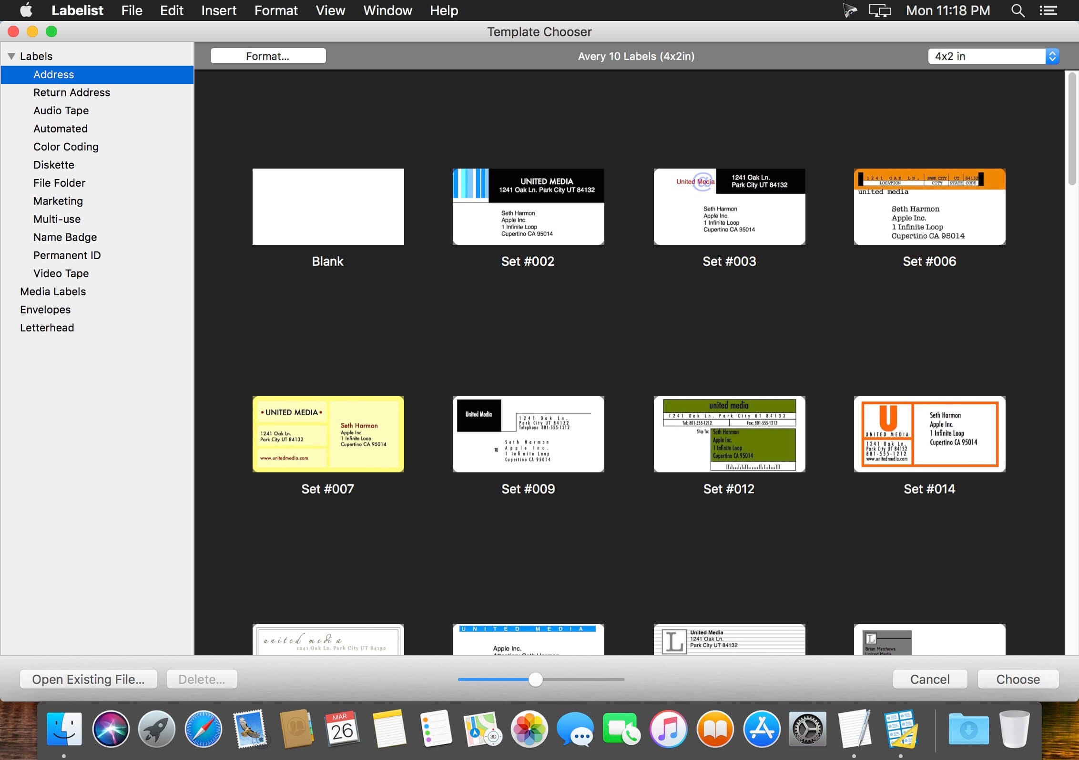The height and width of the screenshot is (760, 1079).
Task: Open Photos app in the dock
Action: coord(529,729)
